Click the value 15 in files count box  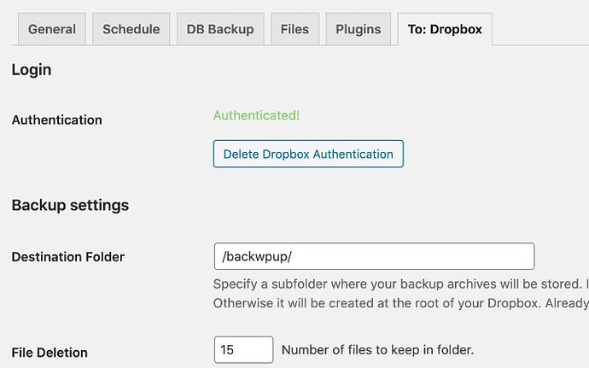coord(227,350)
